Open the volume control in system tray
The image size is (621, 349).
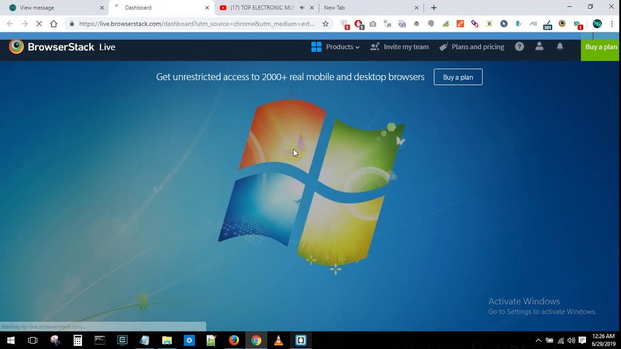[571, 340]
